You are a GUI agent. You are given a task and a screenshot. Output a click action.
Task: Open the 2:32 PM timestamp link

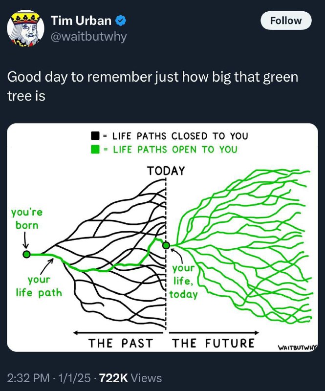pos(28,378)
